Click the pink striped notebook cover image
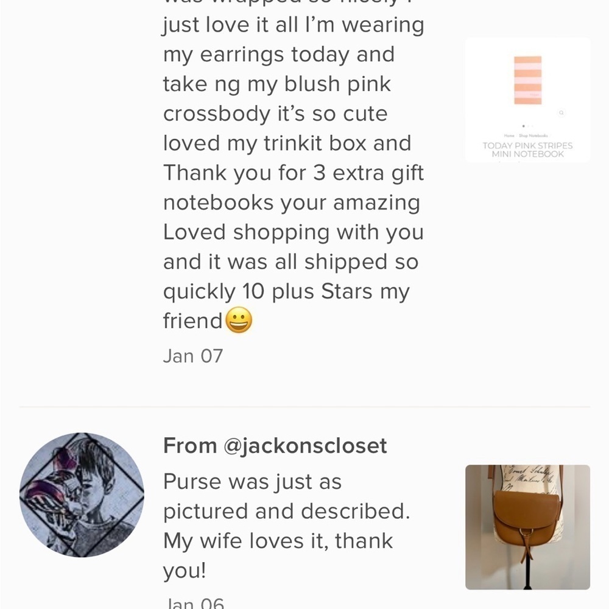609x609 pixels. (x=527, y=80)
